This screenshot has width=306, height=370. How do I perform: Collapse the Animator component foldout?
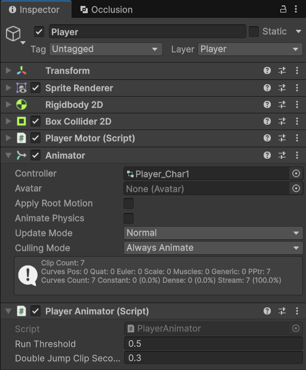pyautogui.click(x=8, y=155)
